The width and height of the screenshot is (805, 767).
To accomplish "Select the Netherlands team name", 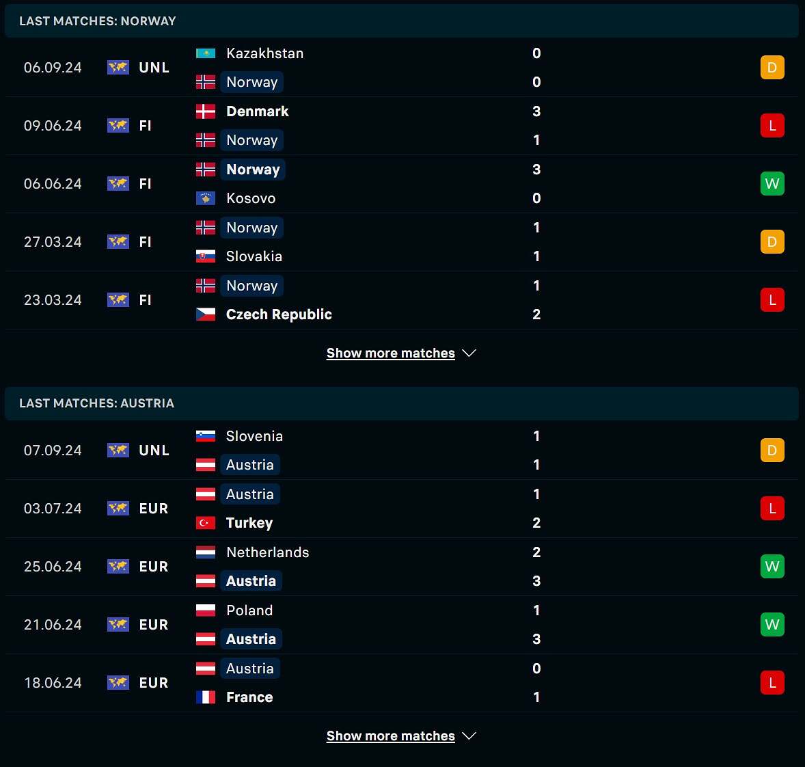I will (267, 552).
